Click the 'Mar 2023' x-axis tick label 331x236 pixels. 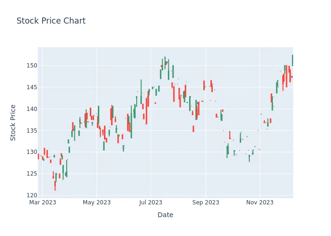pos(43,202)
